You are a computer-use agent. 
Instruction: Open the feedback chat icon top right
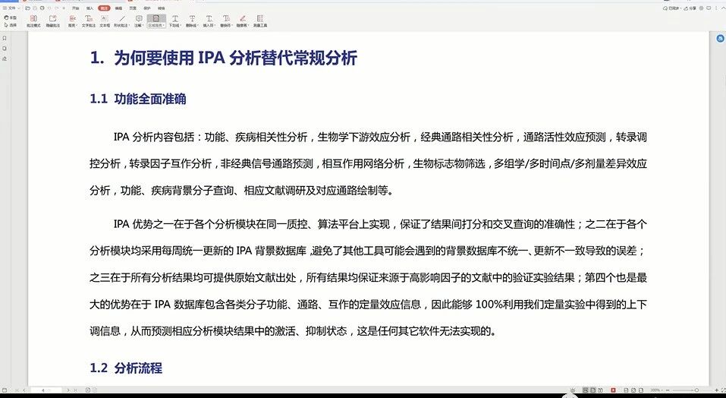[x=709, y=8]
